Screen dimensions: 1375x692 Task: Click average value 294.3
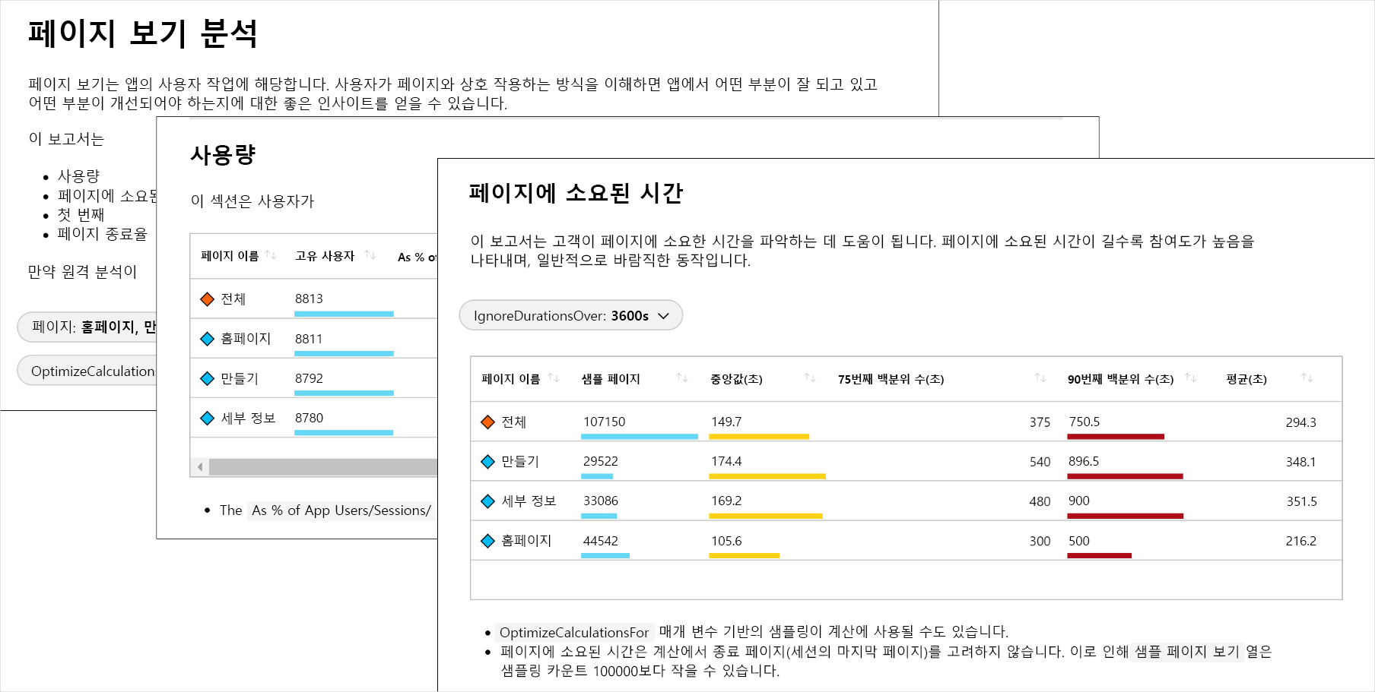[1300, 422]
